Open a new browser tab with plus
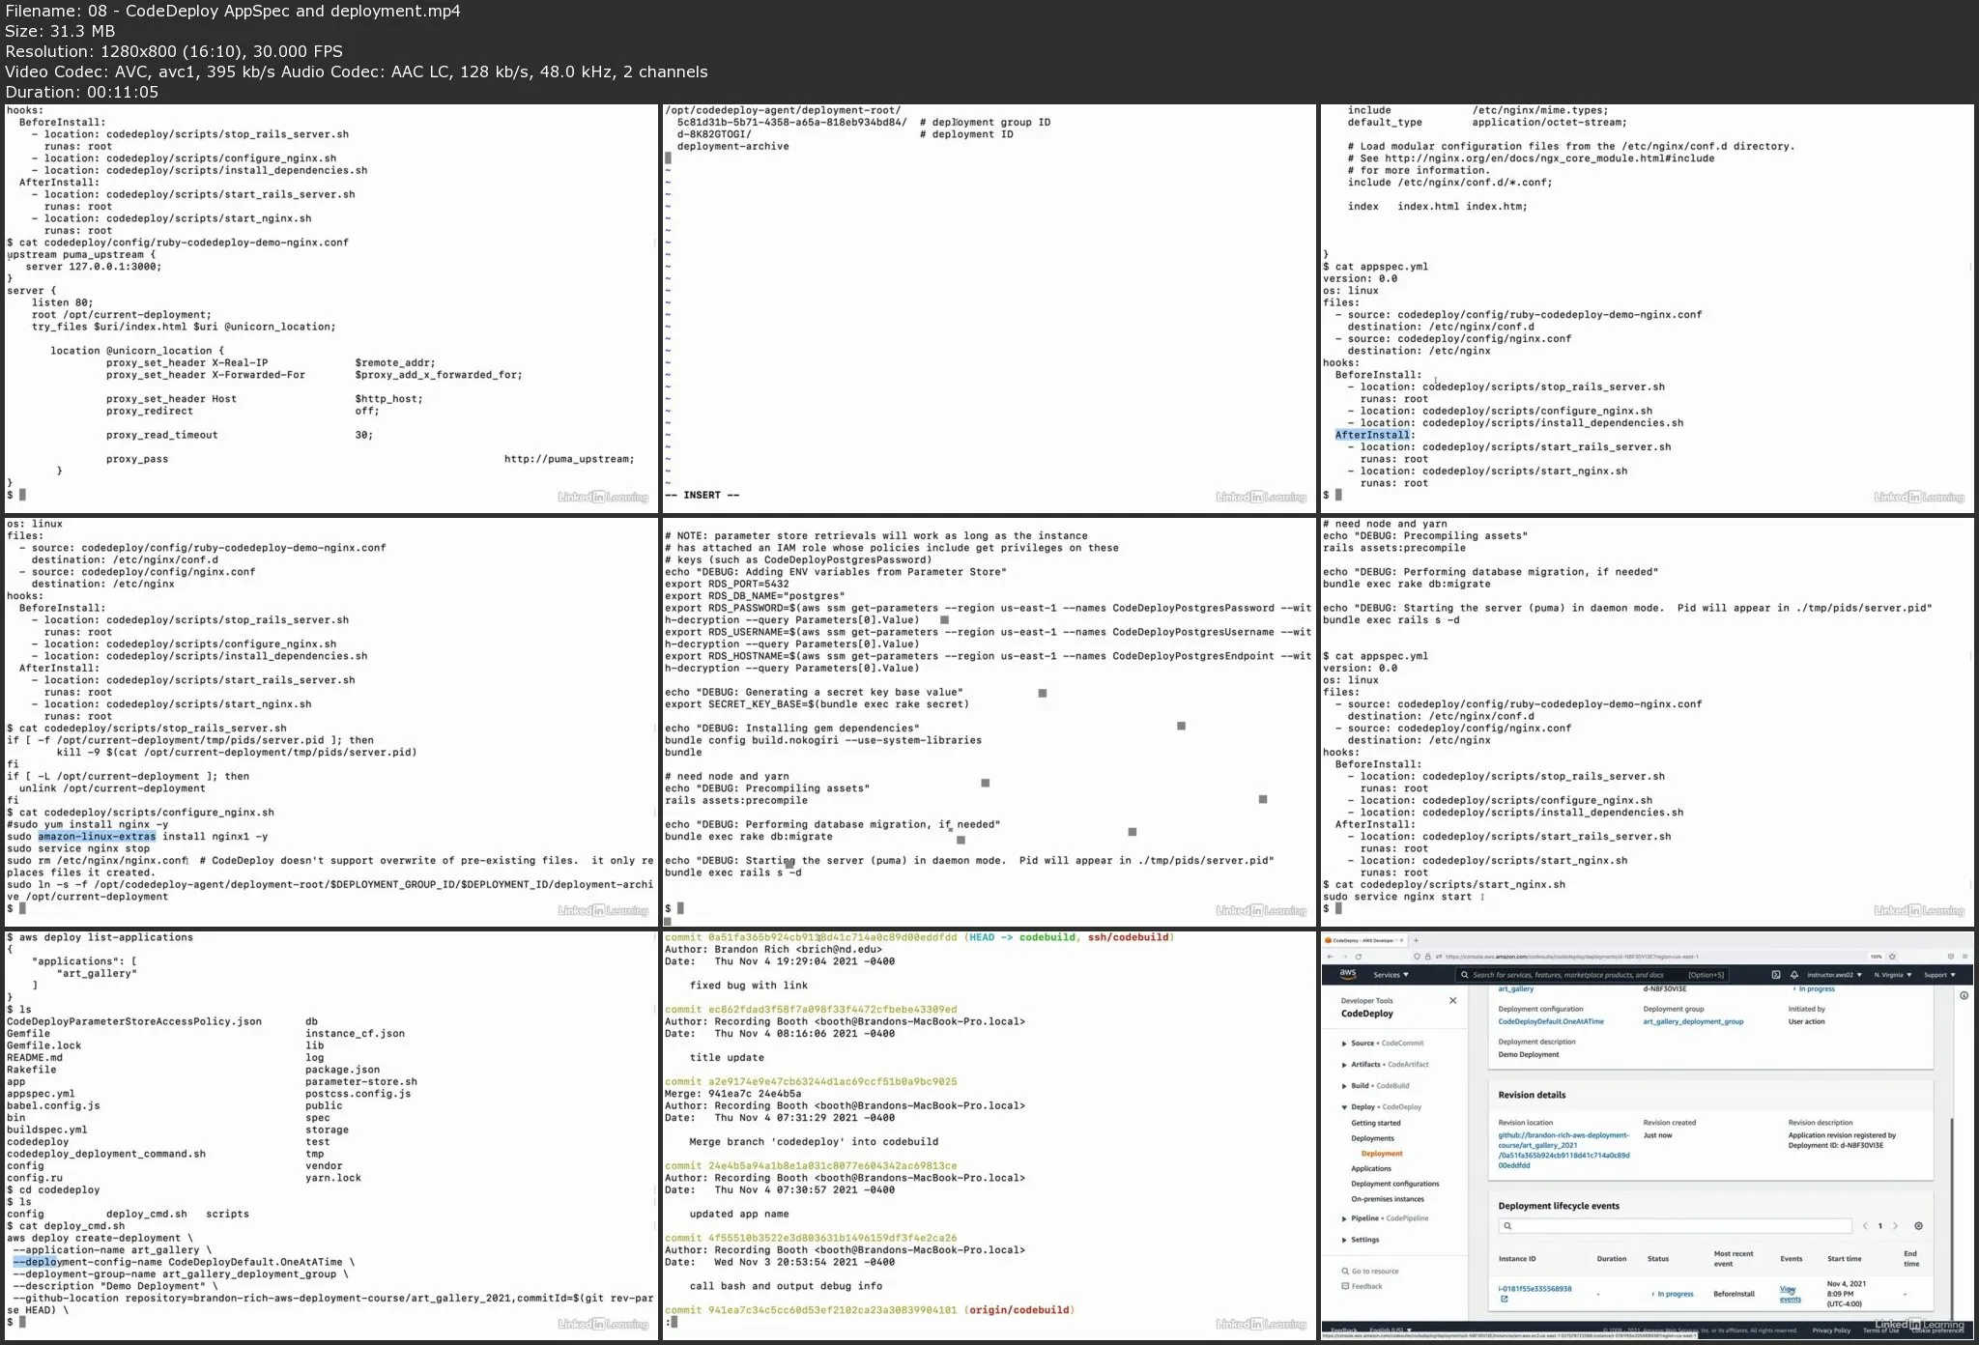 click(x=1417, y=940)
